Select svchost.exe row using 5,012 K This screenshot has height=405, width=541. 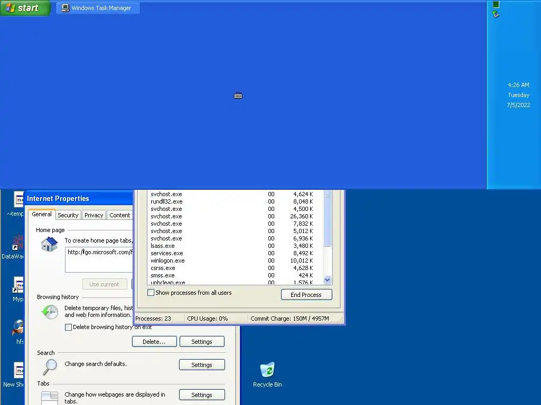pyautogui.click(x=235, y=231)
